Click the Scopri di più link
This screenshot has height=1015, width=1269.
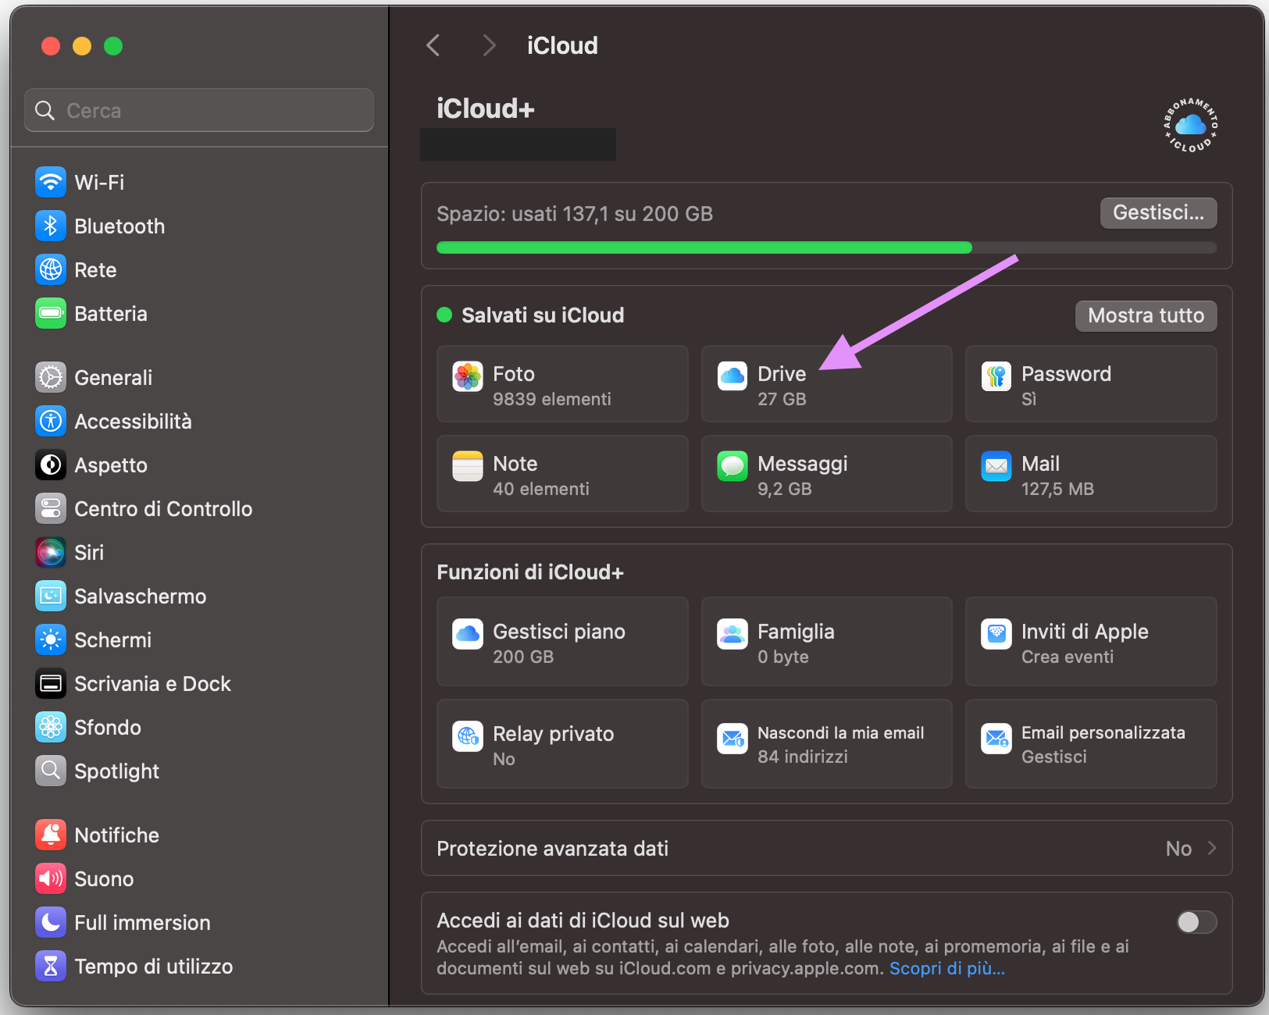point(946,968)
